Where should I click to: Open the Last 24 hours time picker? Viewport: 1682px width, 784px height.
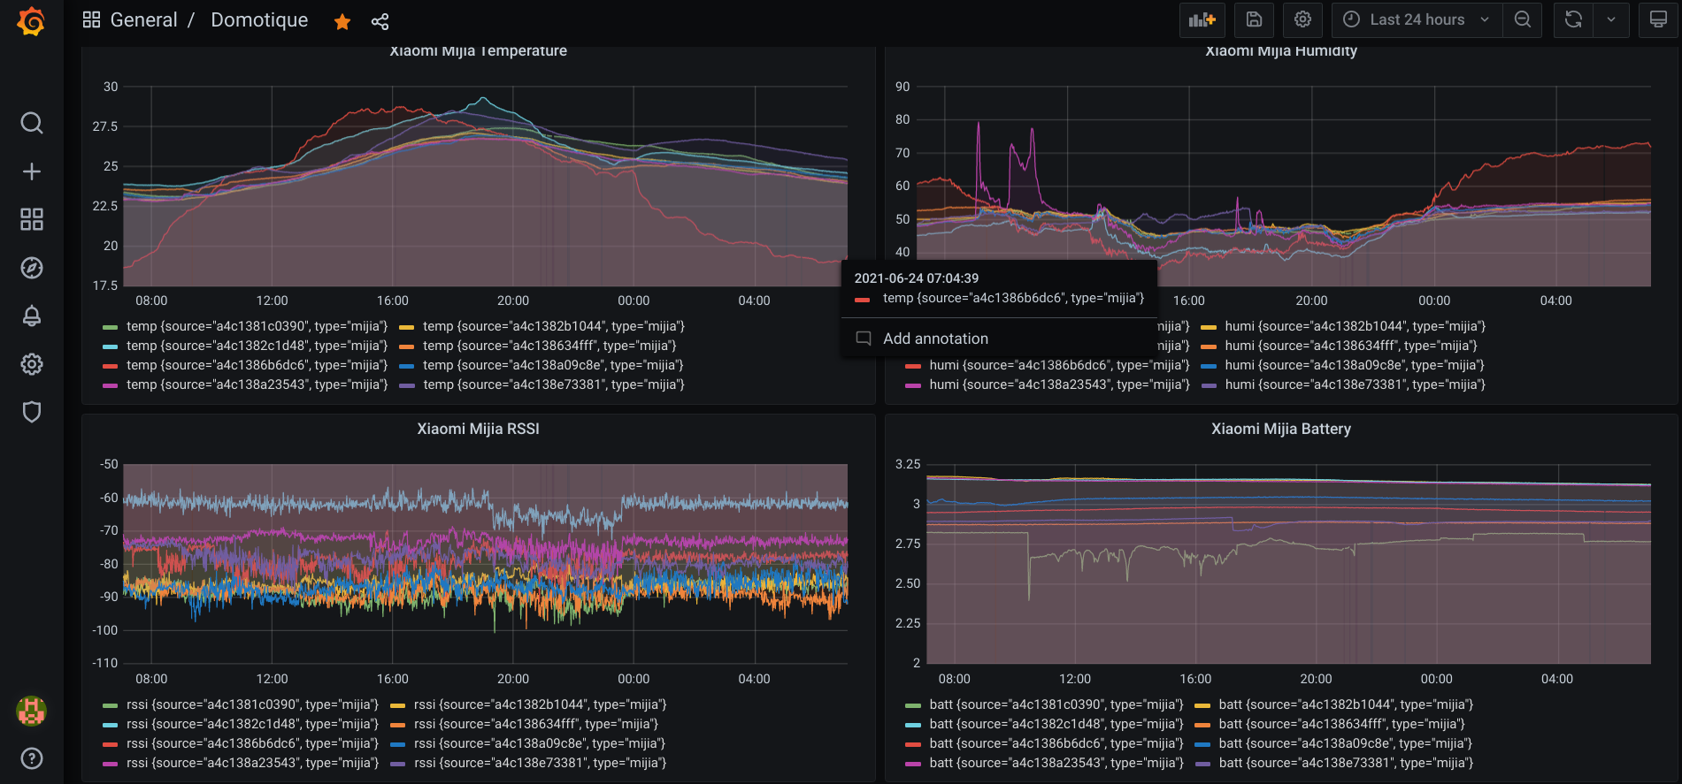click(x=1417, y=19)
